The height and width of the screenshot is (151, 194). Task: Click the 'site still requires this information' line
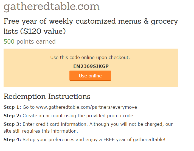click(41, 131)
